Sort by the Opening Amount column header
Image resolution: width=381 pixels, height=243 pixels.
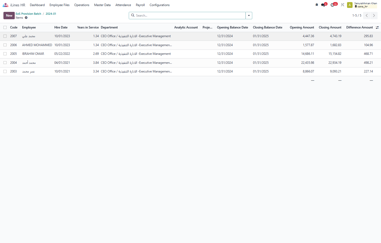pos(302,27)
